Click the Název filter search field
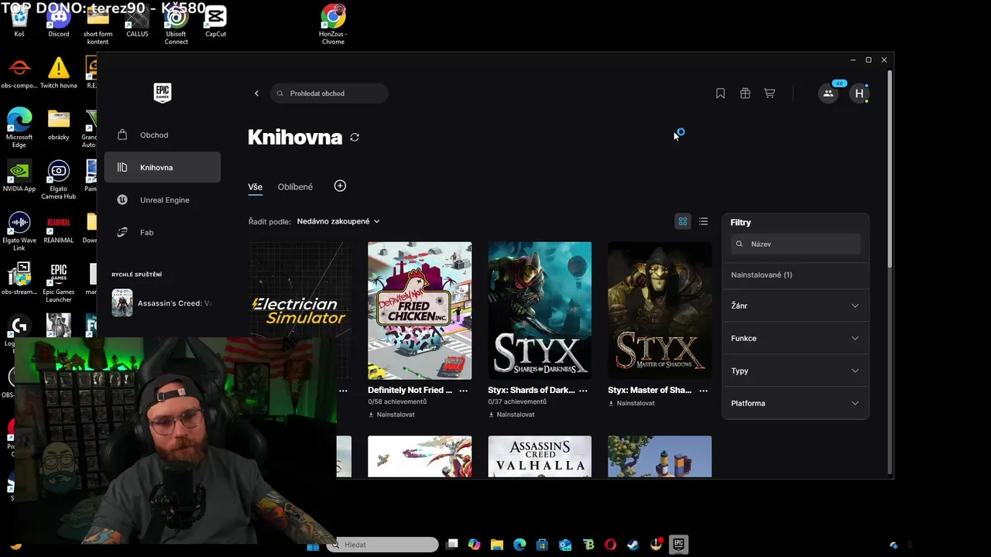 coord(796,244)
